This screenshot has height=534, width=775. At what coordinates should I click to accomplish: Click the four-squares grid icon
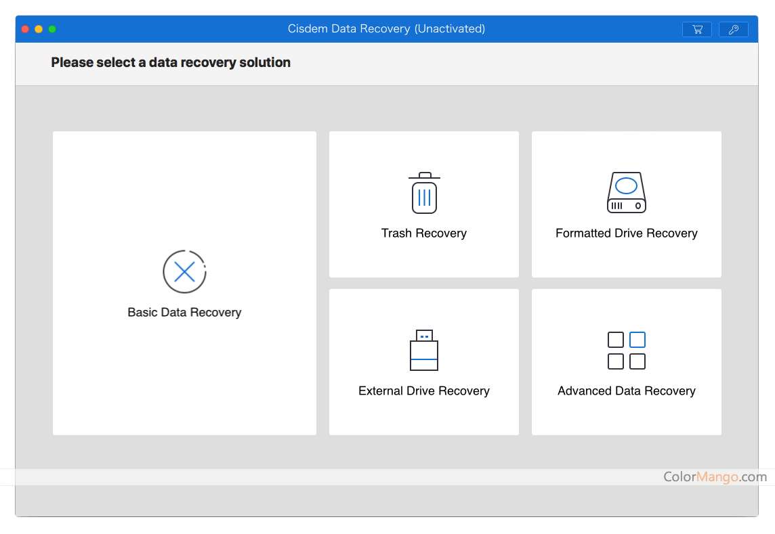[626, 350]
